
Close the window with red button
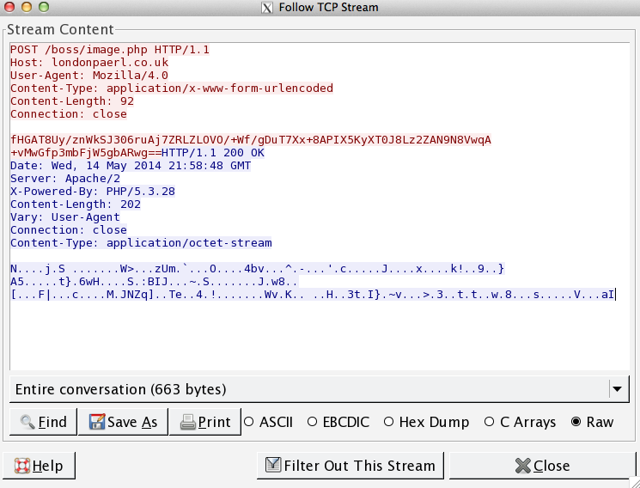coord(10,8)
